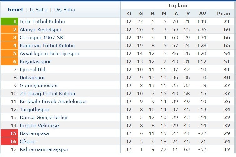The image size is (236, 157).
Task: Click the AV column header
Action: 203,14
